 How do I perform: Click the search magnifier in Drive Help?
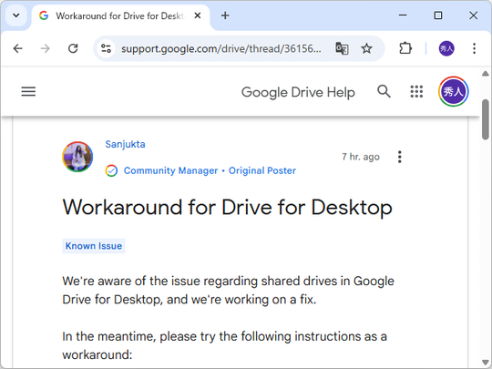coord(384,92)
